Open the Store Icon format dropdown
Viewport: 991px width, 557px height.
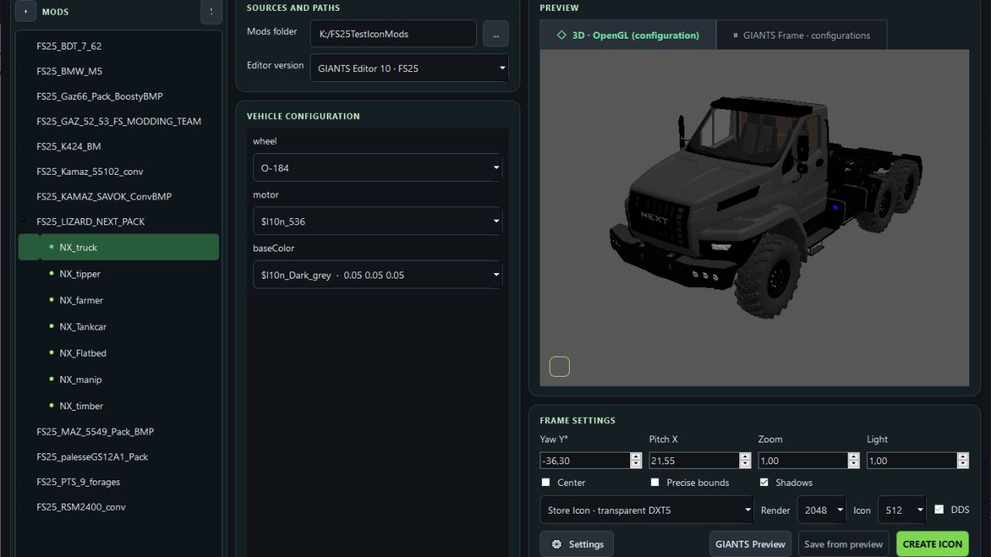click(x=646, y=511)
